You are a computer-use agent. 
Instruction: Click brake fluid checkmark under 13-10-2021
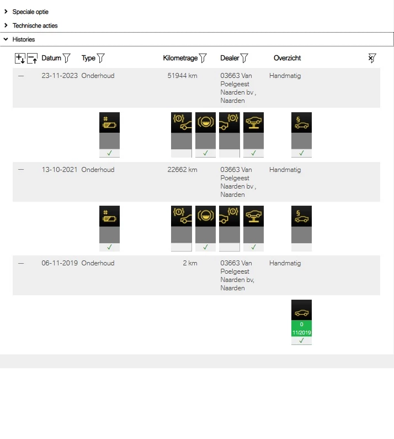click(x=205, y=247)
